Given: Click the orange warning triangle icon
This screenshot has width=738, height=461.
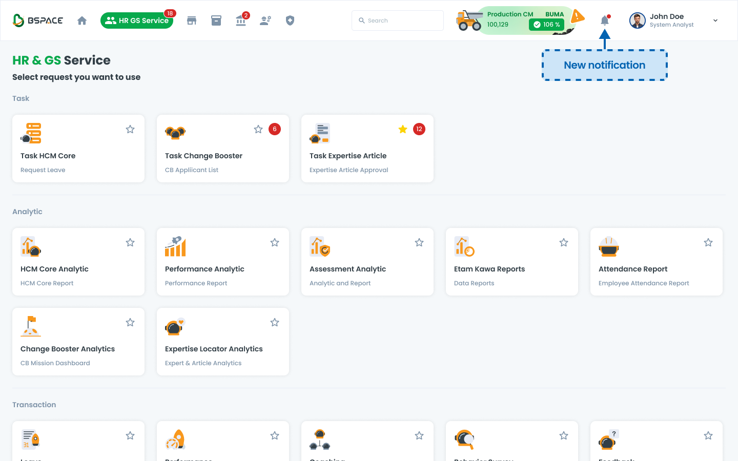Looking at the screenshot, I should coord(578,16).
